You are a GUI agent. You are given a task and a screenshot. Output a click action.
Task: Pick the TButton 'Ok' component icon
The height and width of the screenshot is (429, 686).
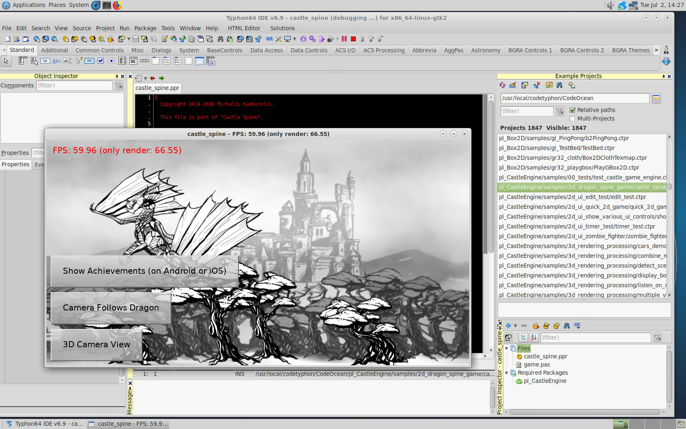coord(45,61)
